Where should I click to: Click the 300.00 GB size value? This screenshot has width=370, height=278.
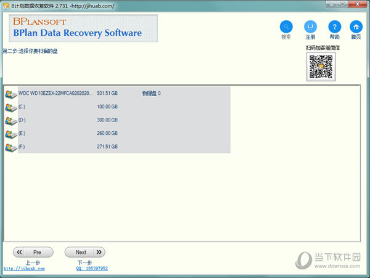(107, 120)
